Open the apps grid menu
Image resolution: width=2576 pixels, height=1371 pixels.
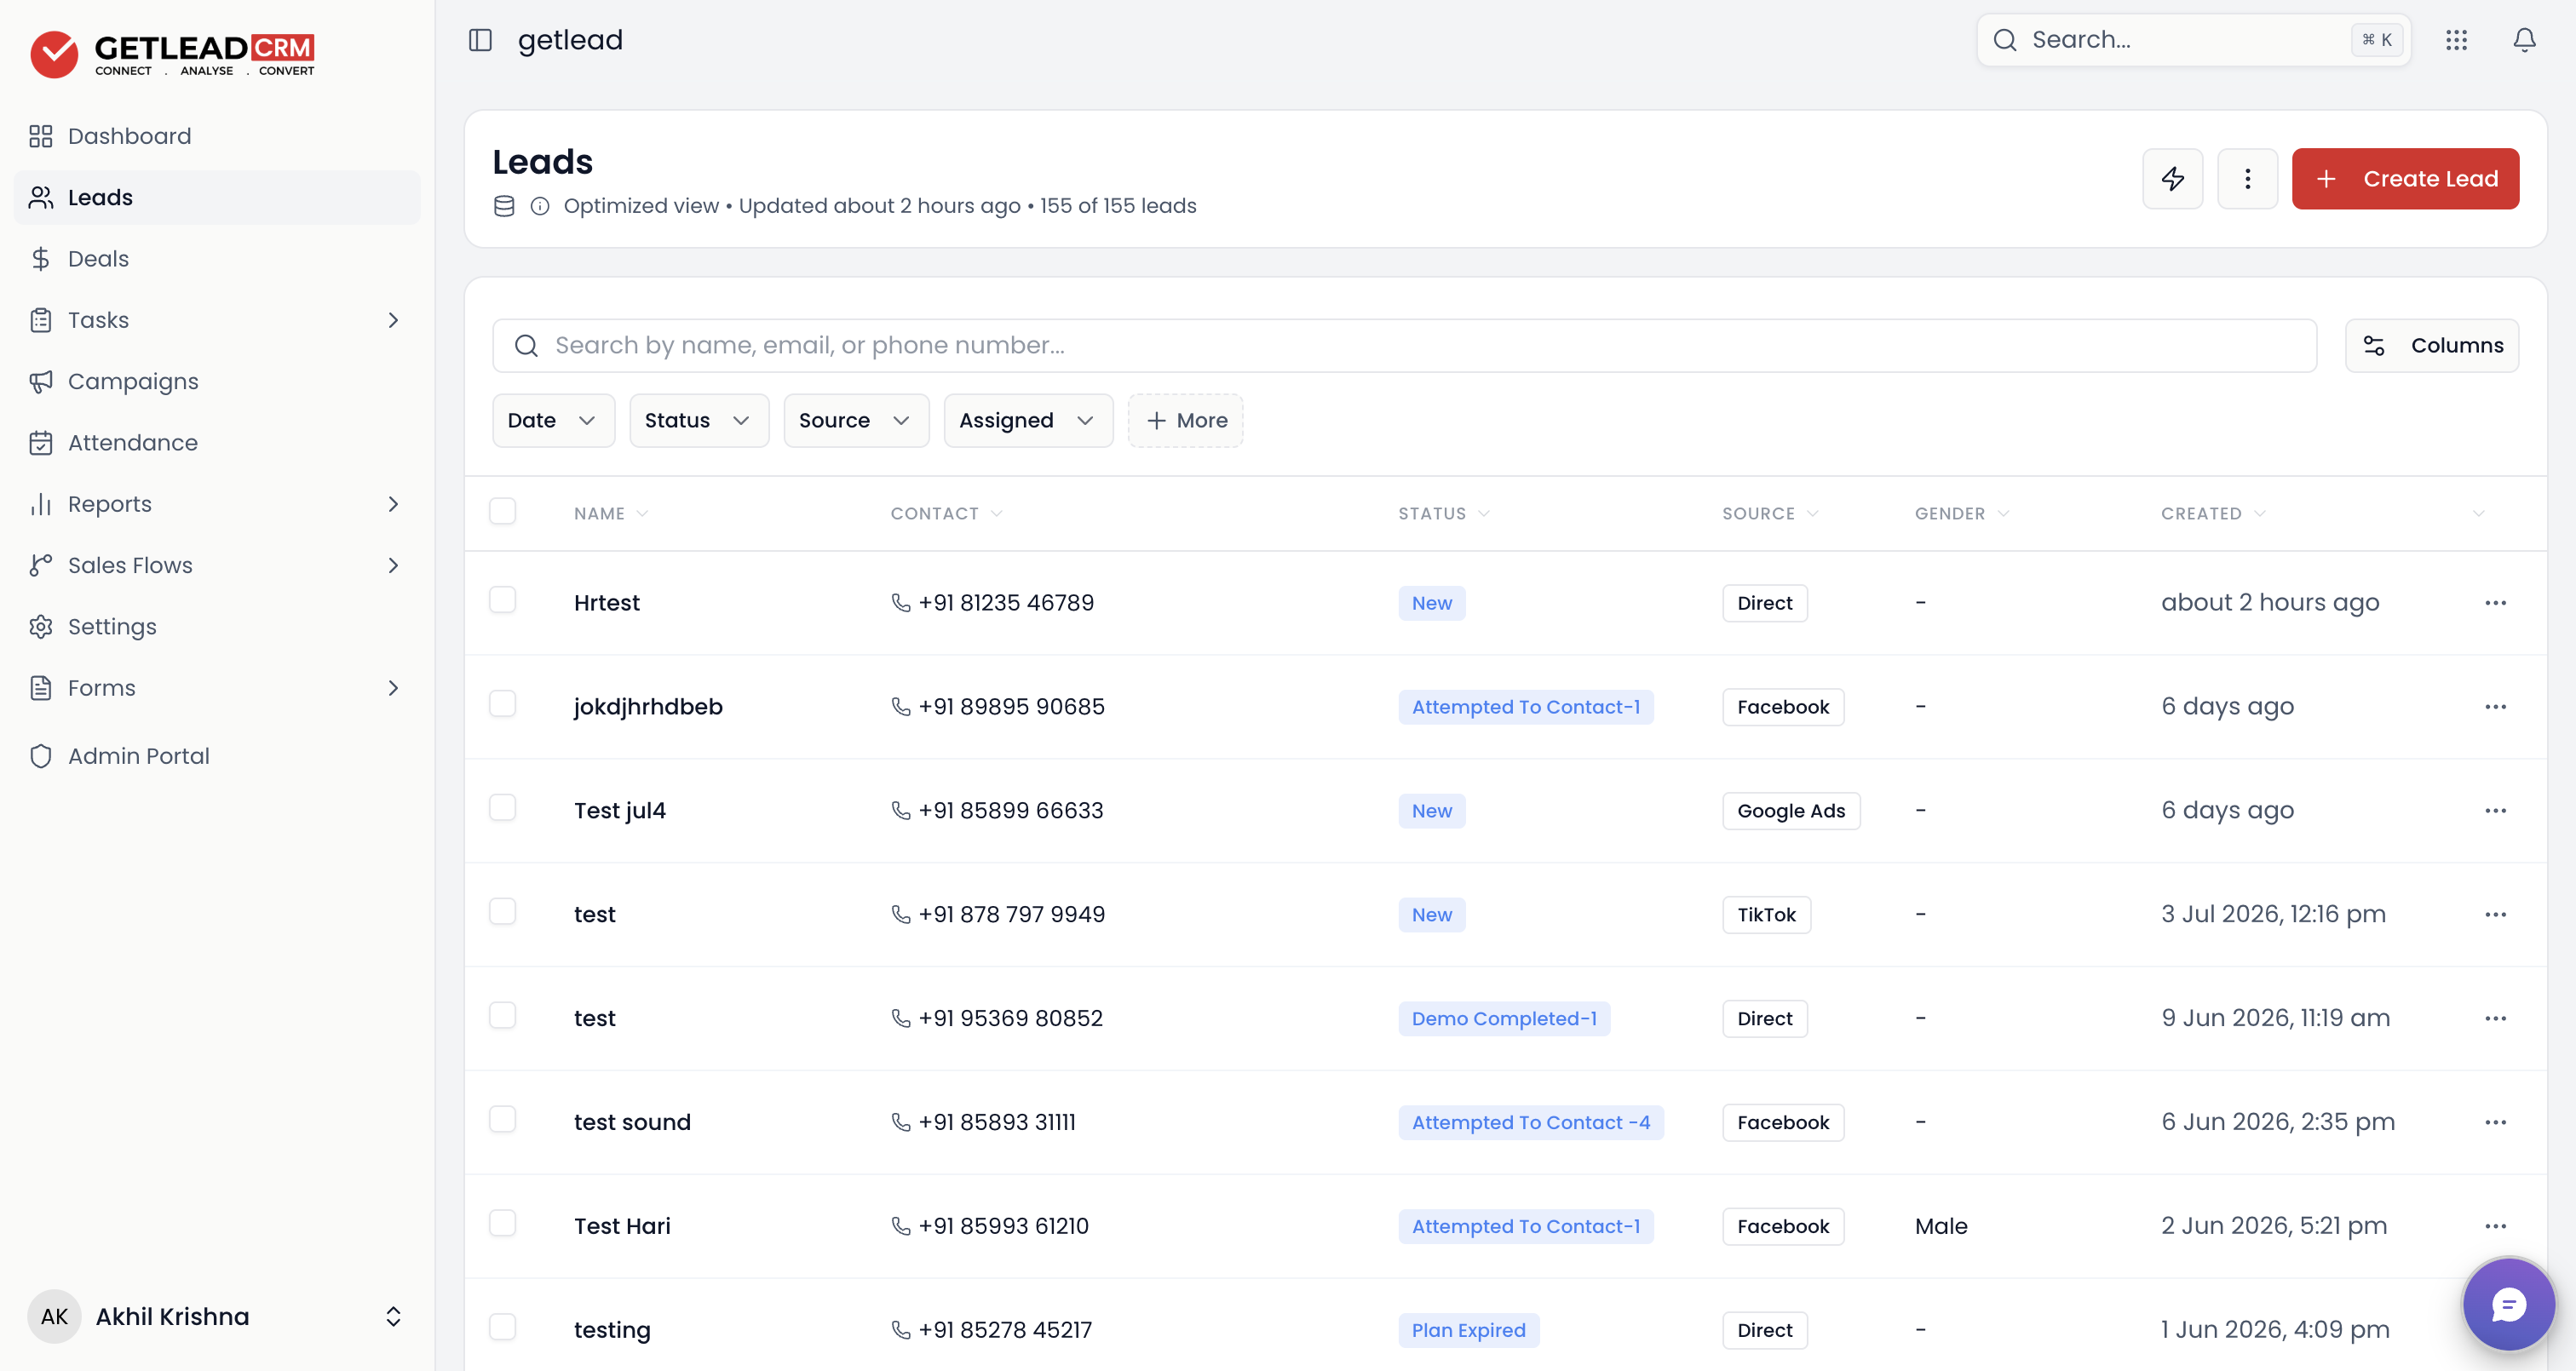pos(2456,40)
